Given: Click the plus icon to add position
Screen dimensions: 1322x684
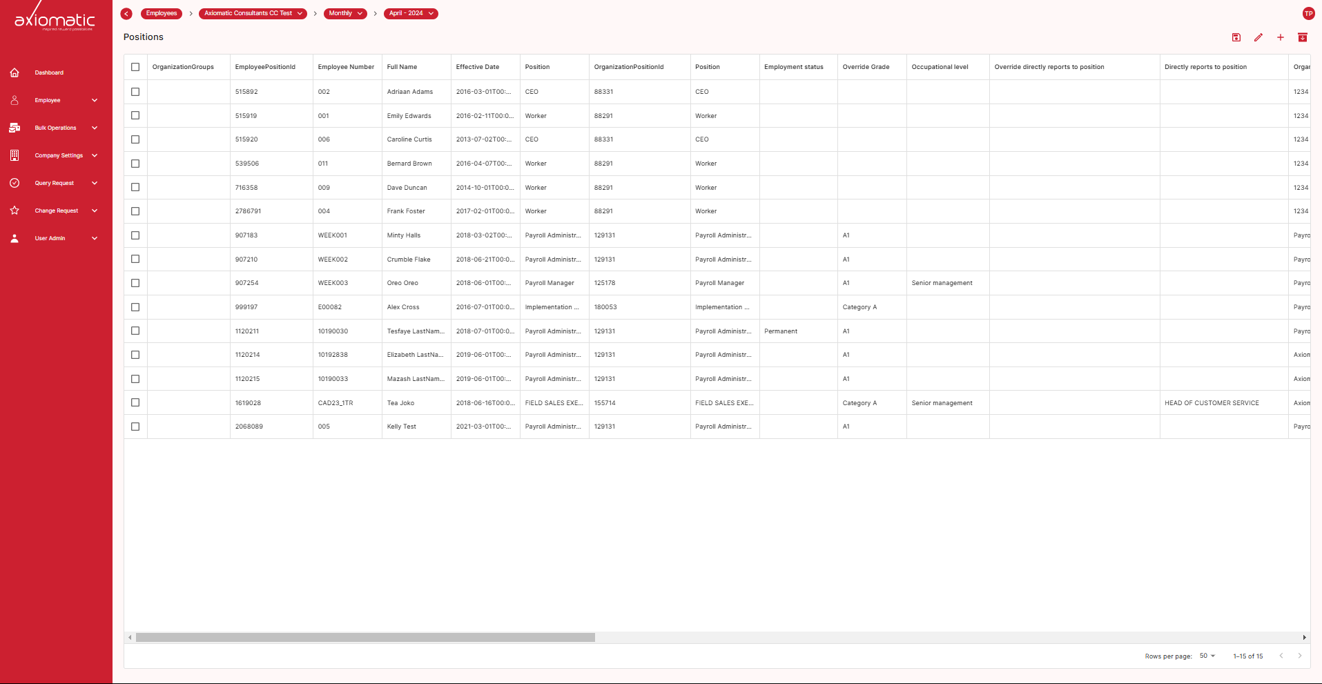Looking at the screenshot, I should point(1280,37).
